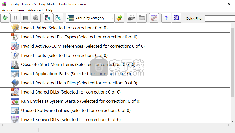Click Unused Software Entries icon
This screenshot has height=133, width=235.
point(15,110)
